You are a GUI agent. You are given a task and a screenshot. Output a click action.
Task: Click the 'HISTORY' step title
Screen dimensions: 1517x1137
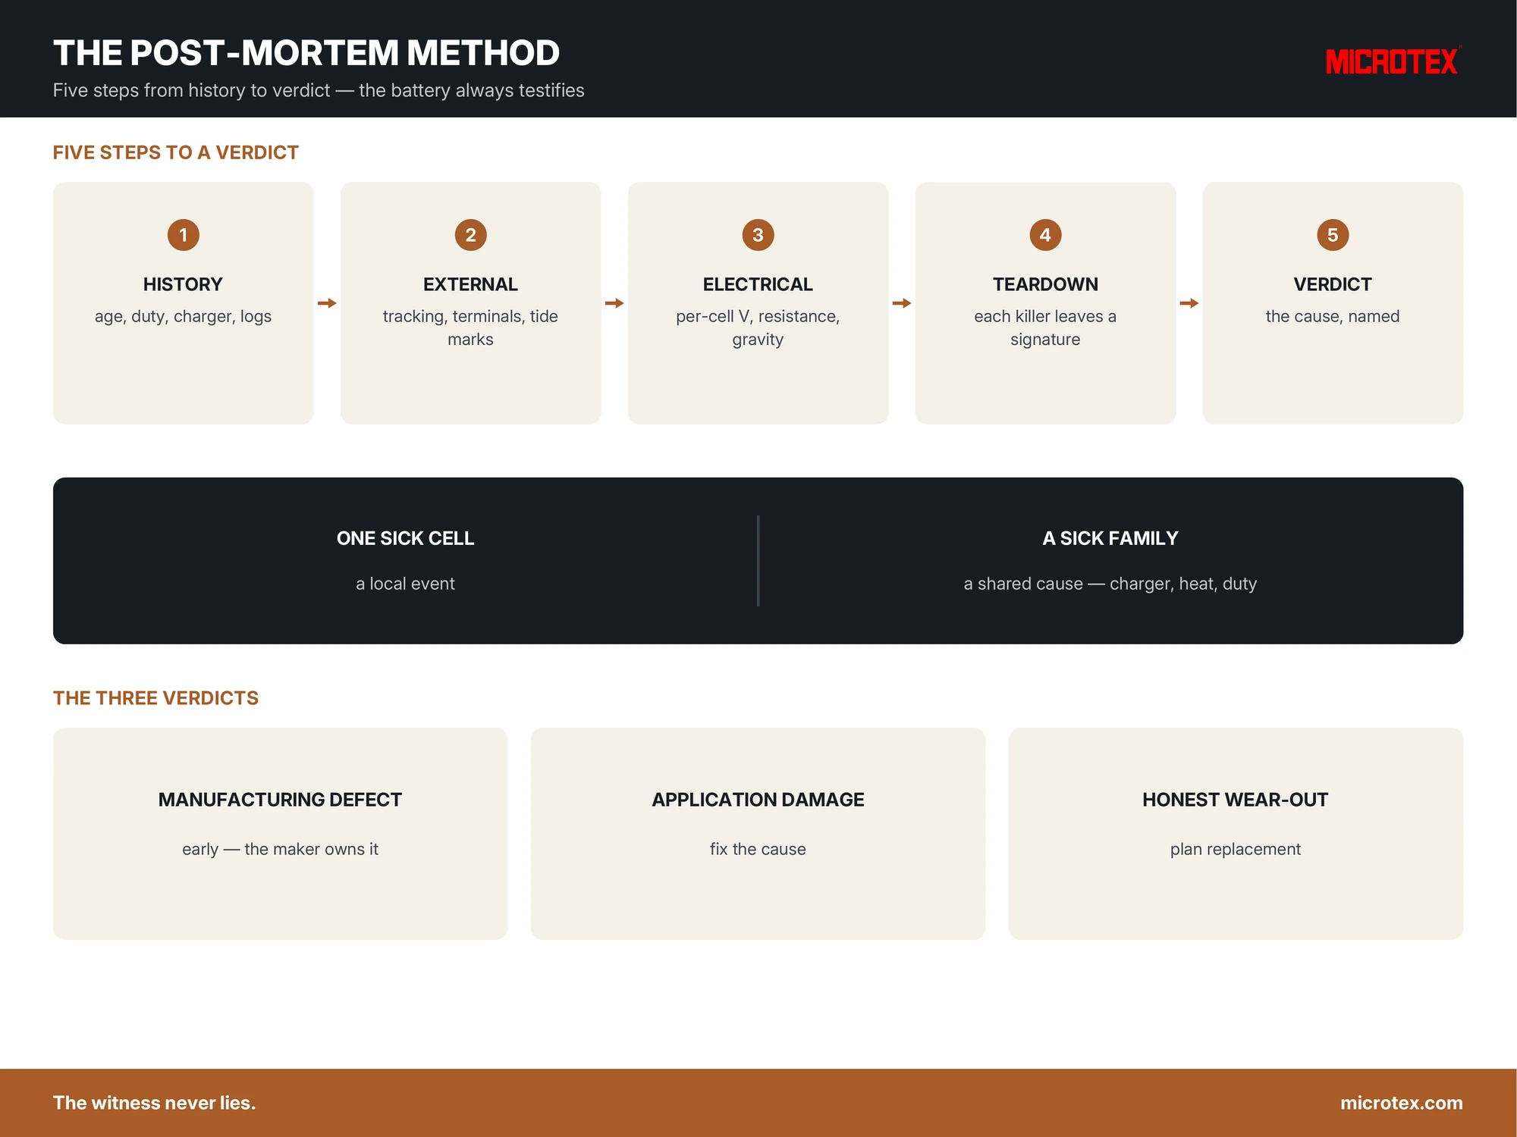pos(183,284)
